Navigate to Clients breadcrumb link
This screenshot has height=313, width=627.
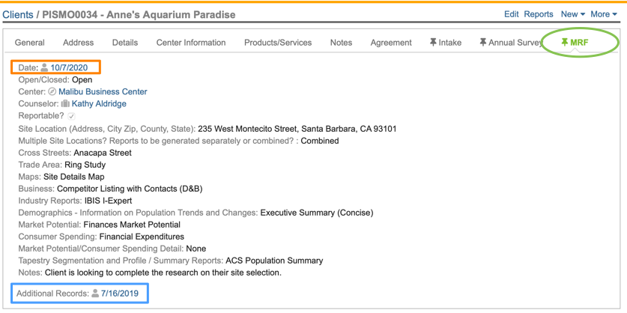[18, 14]
